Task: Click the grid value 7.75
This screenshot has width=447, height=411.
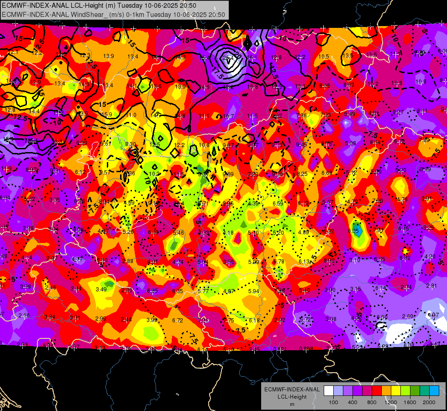Action: [x=229, y=320]
